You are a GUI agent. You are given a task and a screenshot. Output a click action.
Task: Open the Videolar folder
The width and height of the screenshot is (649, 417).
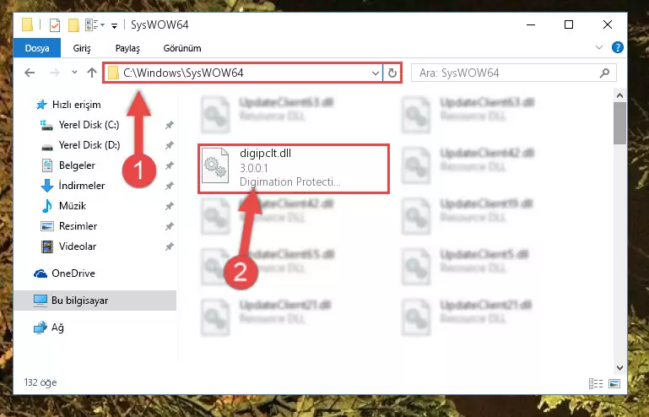(x=78, y=246)
